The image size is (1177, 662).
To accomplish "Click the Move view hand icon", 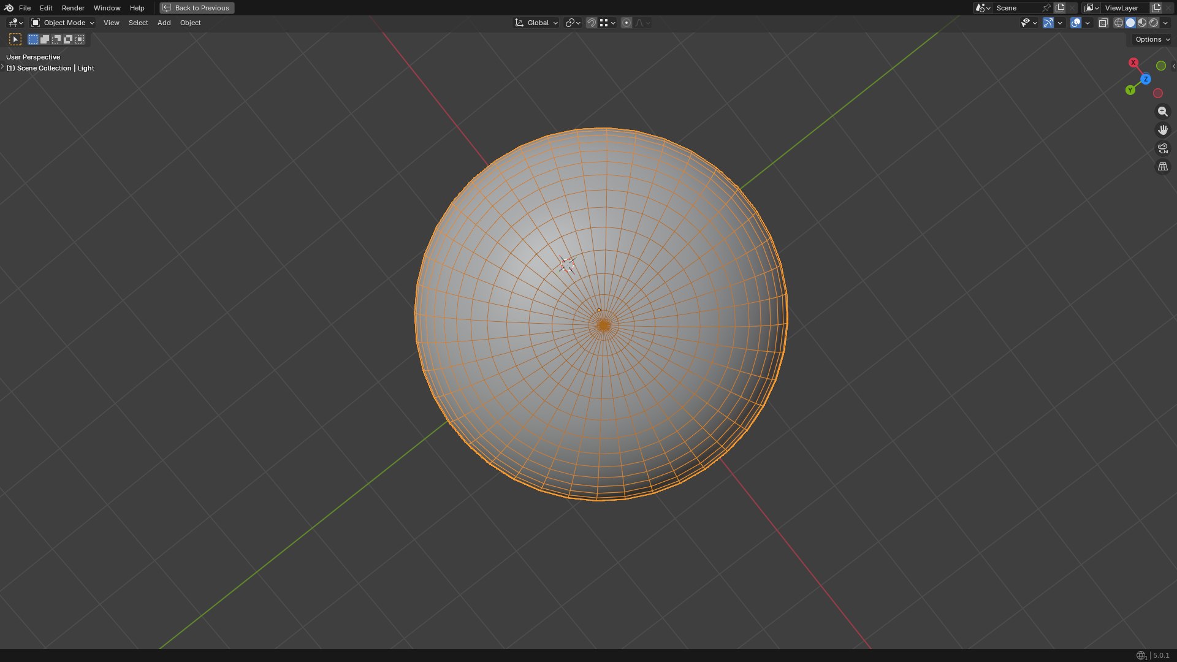I will point(1162,130).
